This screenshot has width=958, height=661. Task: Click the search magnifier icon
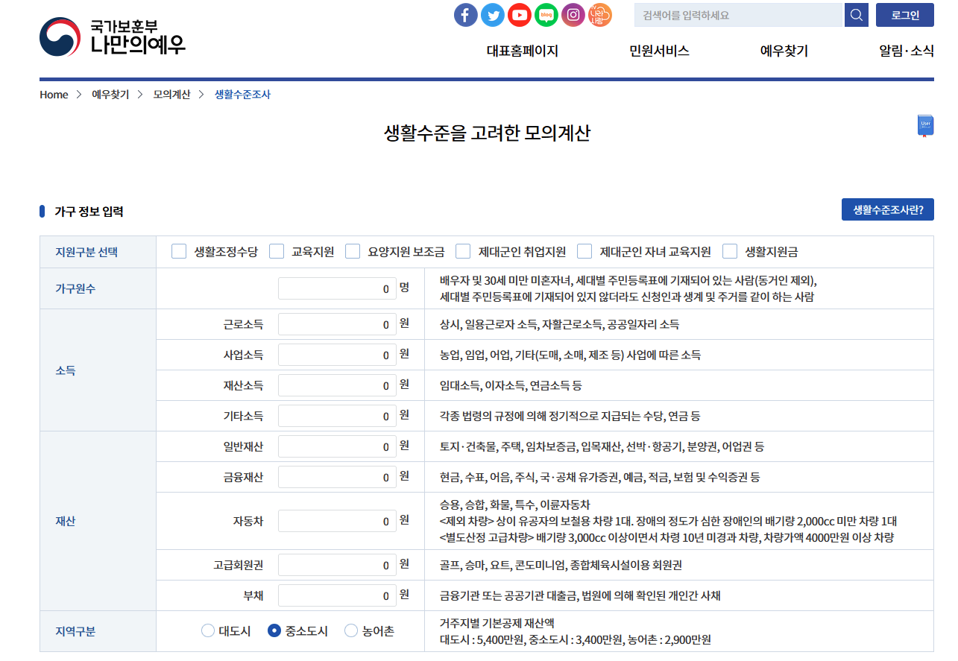click(855, 14)
